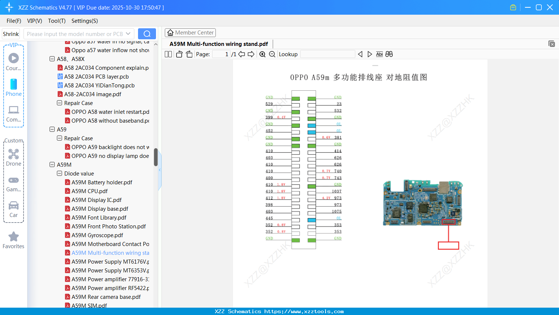Zoom out of the PDF
Viewport: 559px width, 315px height.
(x=272, y=54)
